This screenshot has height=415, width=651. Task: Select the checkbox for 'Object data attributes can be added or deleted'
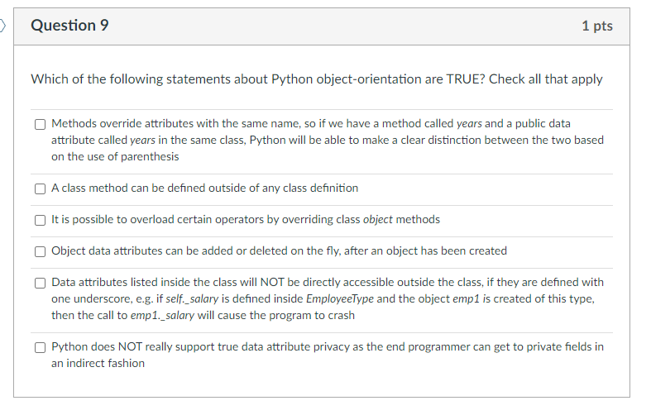(x=40, y=251)
